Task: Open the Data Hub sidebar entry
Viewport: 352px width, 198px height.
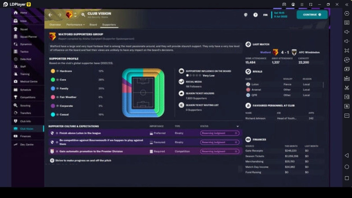Action: (25, 59)
